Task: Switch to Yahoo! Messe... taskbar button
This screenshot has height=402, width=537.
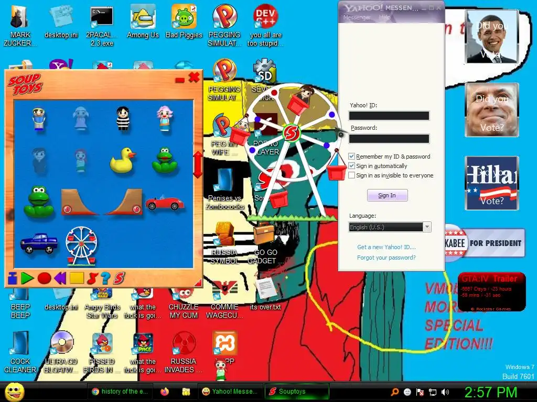Action: tap(230, 392)
